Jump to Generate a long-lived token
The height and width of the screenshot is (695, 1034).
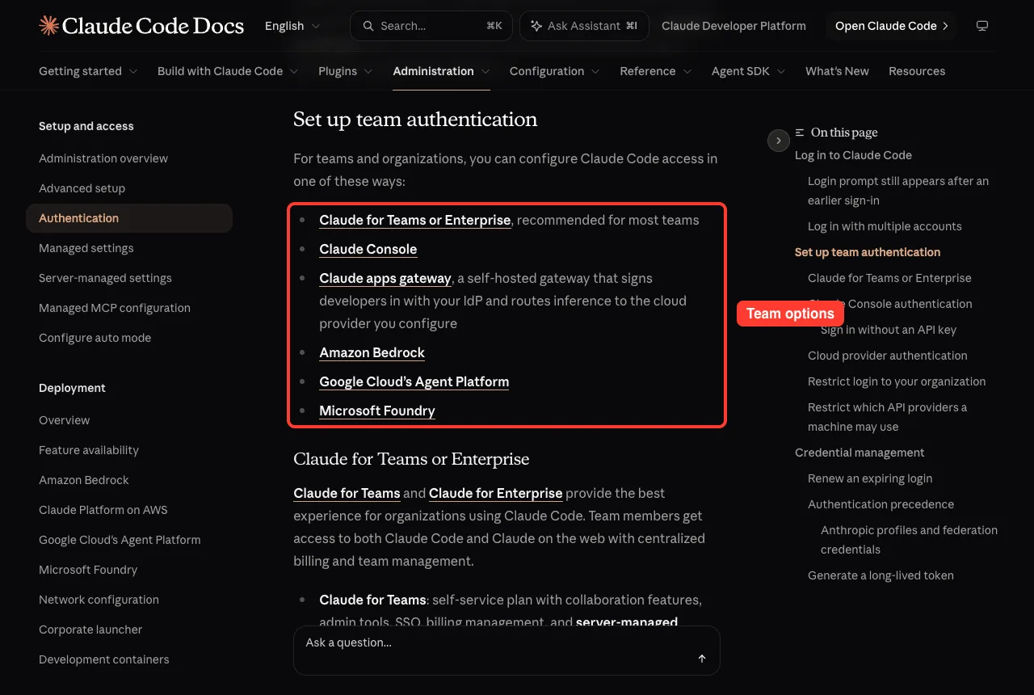tap(881, 575)
